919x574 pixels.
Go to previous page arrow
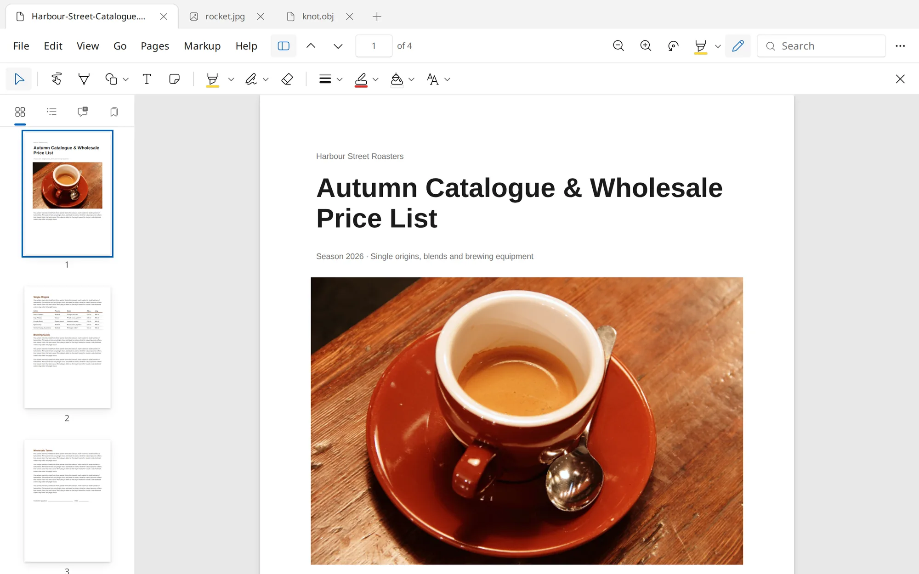click(311, 46)
